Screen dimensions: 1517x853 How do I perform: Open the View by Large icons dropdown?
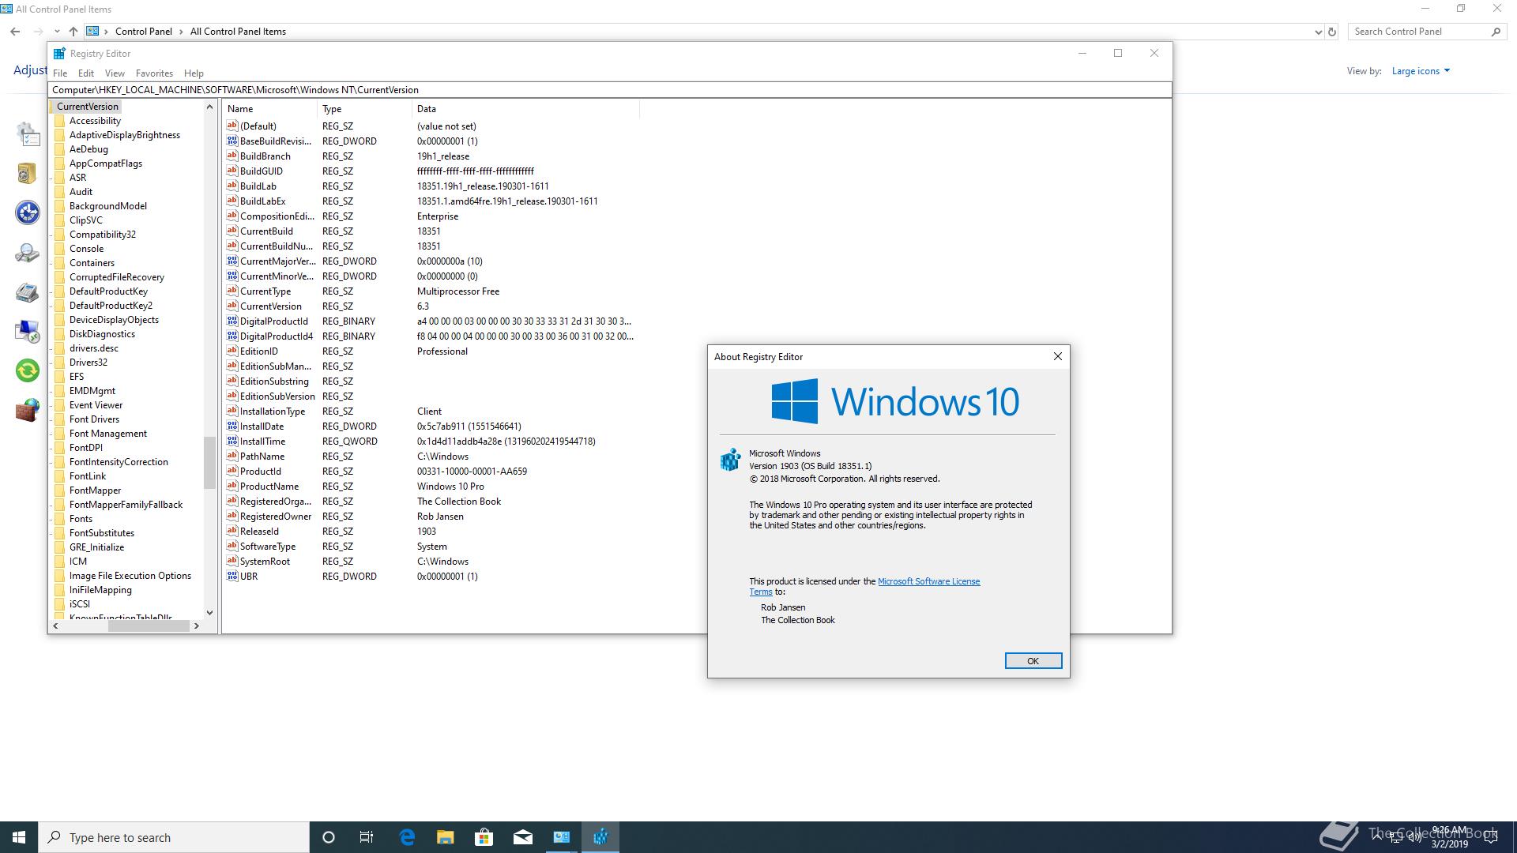[1421, 71]
